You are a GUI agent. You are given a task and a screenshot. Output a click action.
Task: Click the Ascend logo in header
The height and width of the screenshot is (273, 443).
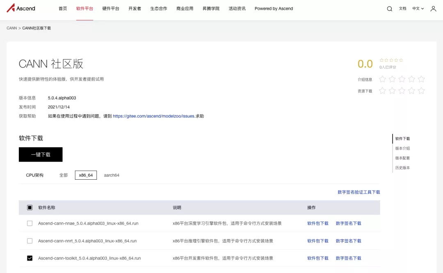pyautogui.click(x=21, y=8)
